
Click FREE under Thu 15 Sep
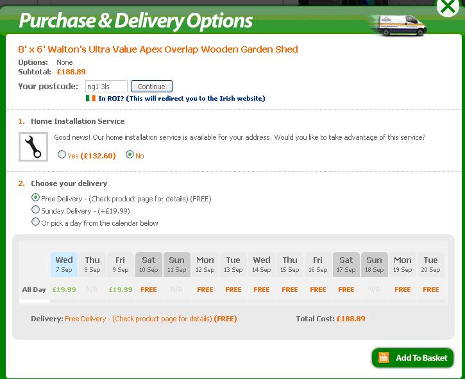point(290,289)
